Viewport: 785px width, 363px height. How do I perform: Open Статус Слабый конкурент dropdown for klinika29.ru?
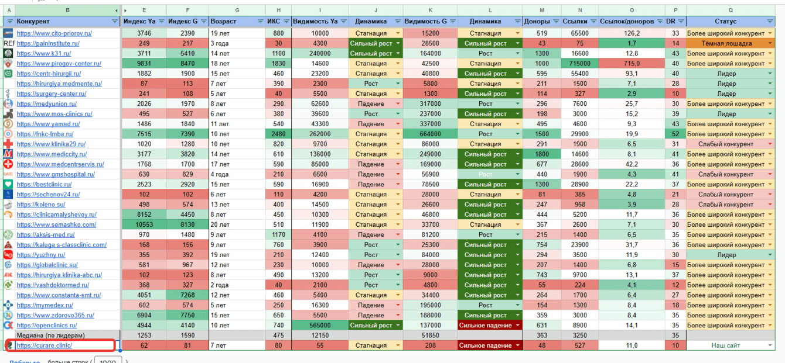pyautogui.click(x=770, y=144)
